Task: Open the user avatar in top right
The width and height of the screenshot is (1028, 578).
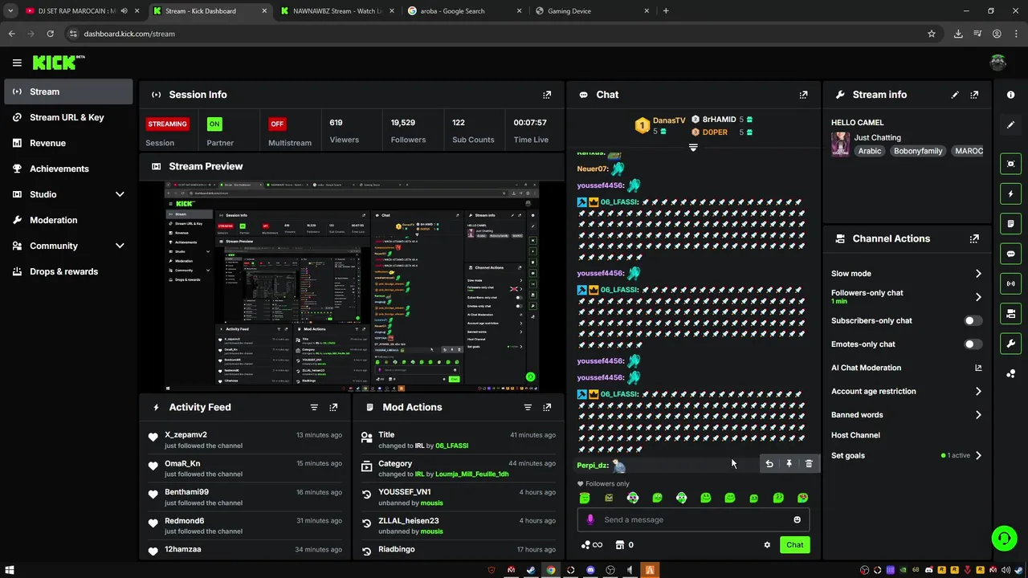Action: [998, 63]
